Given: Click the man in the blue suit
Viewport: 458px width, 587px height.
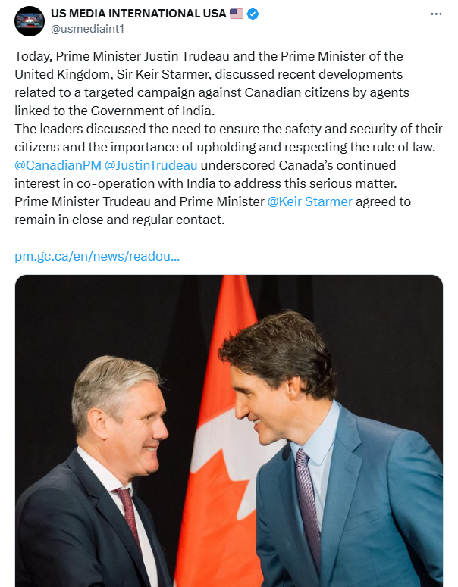Looking at the screenshot, I should coord(330,449).
